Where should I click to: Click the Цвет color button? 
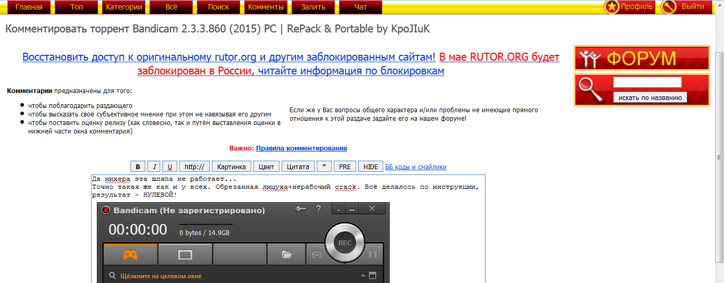(266, 167)
